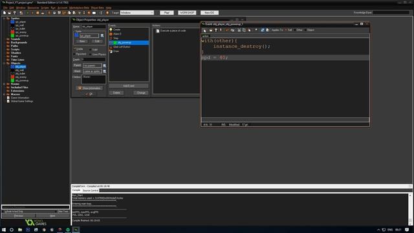
Task: Click the Help icon in main toolbar
Action: 107,13
